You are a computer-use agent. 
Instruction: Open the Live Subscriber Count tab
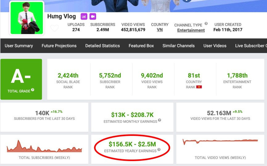[251, 46]
